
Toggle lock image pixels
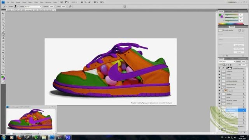pyautogui.click(x=226, y=65)
